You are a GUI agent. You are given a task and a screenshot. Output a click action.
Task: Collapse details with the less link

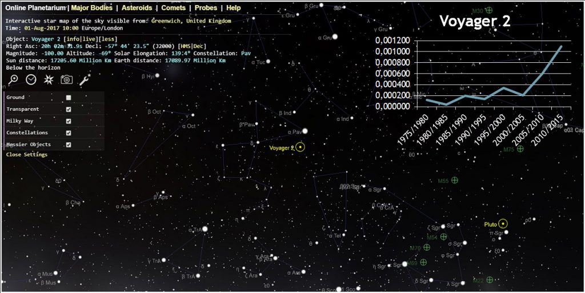(108, 39)
